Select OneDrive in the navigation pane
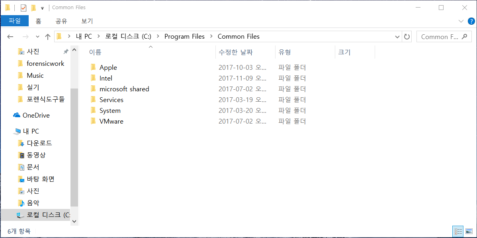Screen dimensions: 477x238 coord(36,115)
